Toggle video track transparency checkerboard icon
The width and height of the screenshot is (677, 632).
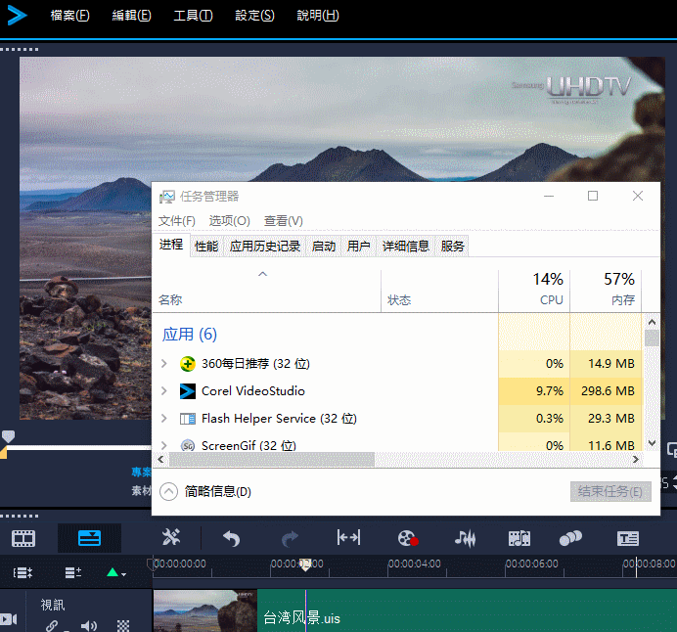(123, 625)
